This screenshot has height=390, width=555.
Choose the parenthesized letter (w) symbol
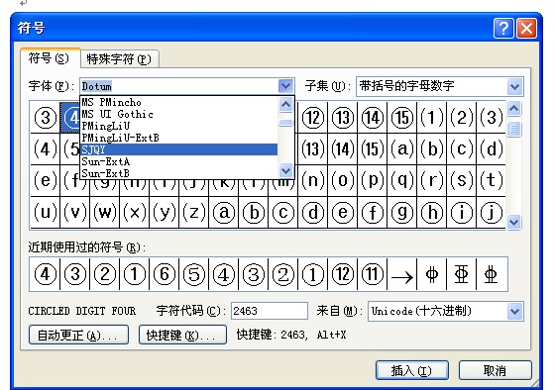coord(105,212)
